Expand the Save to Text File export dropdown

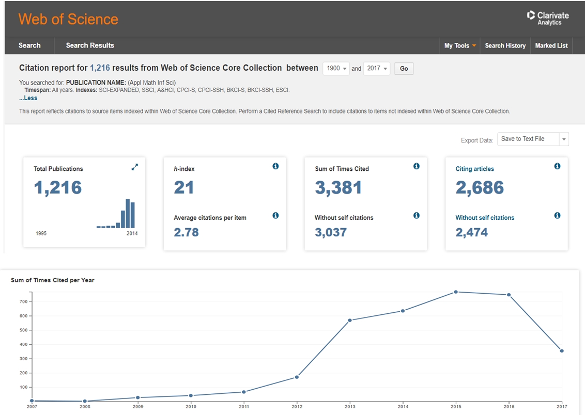click(564, 139)
